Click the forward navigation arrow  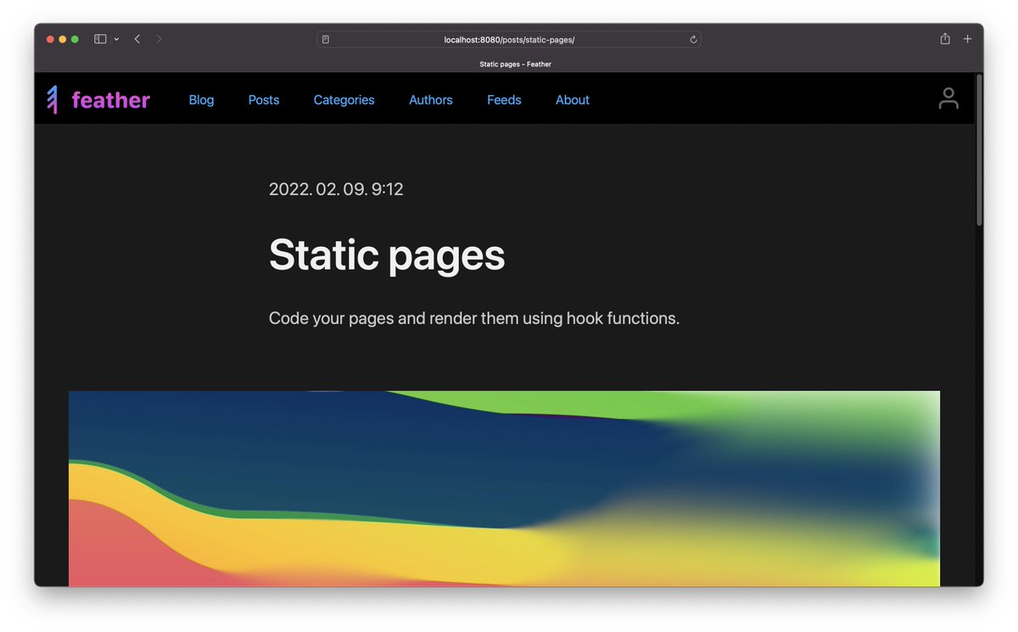click(159, 38)
